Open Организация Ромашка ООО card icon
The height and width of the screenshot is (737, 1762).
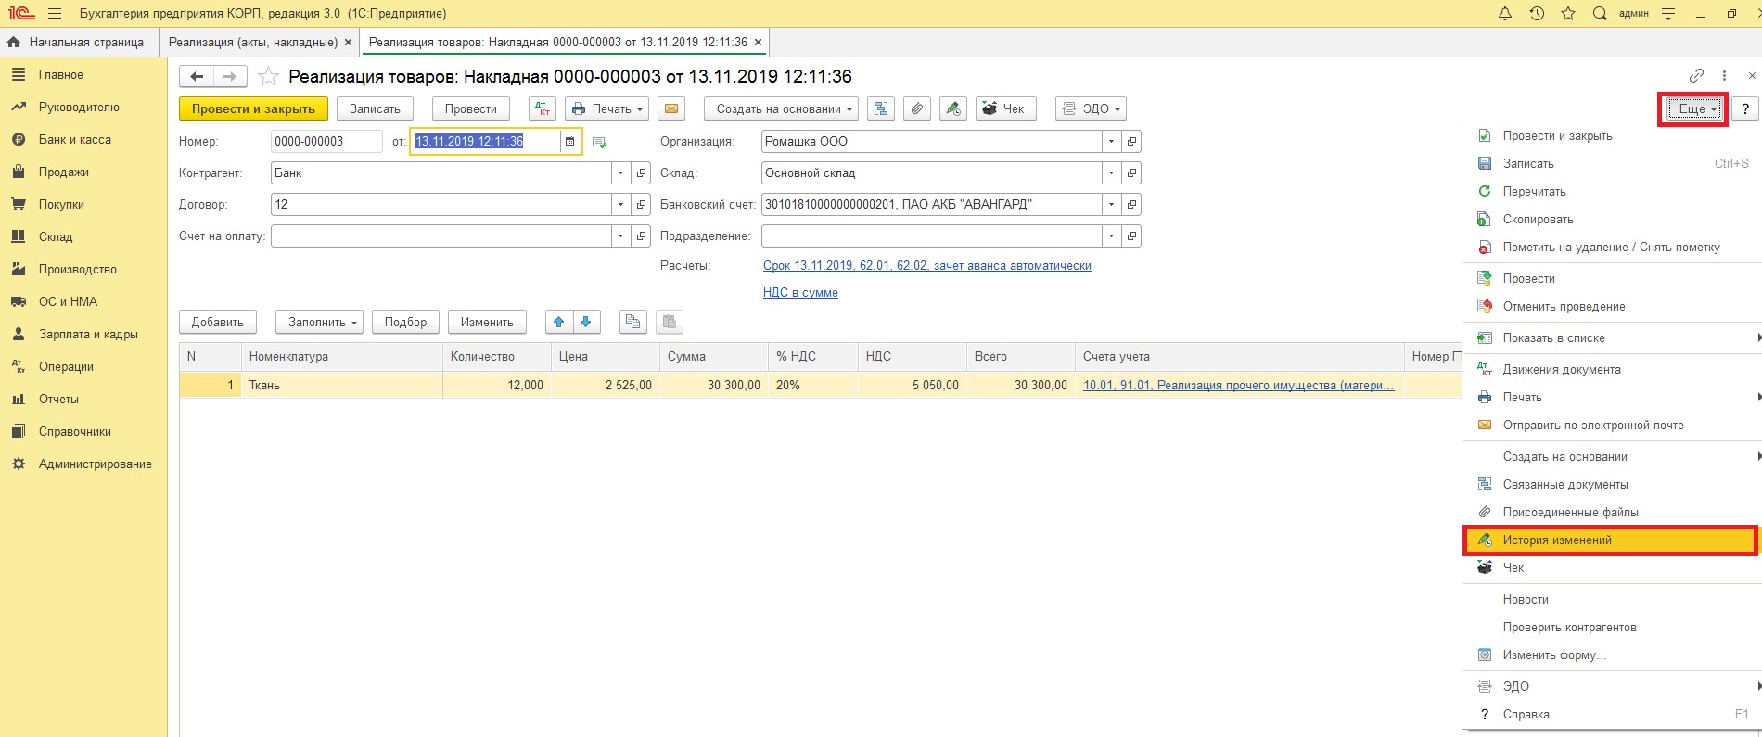tap(1131, 142)
